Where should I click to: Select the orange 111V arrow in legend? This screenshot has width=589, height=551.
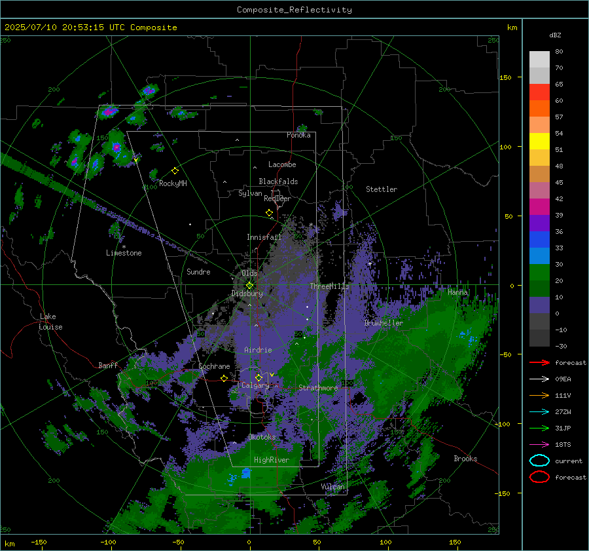(539, 395)
